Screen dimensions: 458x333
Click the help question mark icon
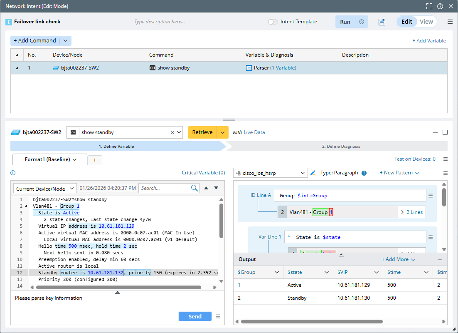point(440,6)
